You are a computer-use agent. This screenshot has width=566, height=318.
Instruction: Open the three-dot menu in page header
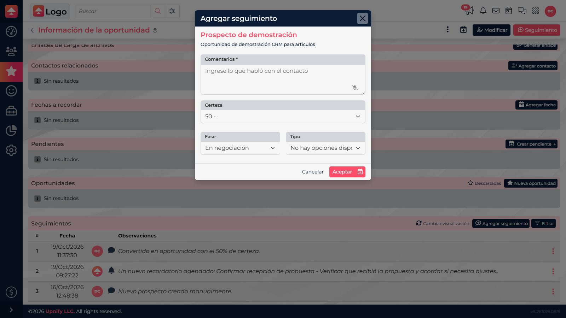[447, 30]
